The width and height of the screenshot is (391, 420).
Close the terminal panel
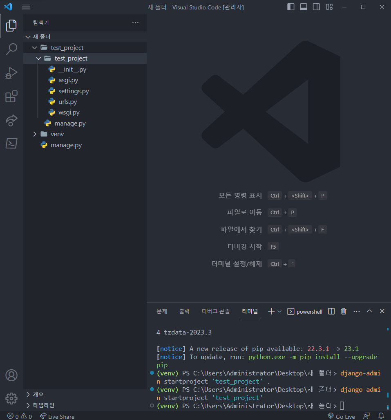382,311
